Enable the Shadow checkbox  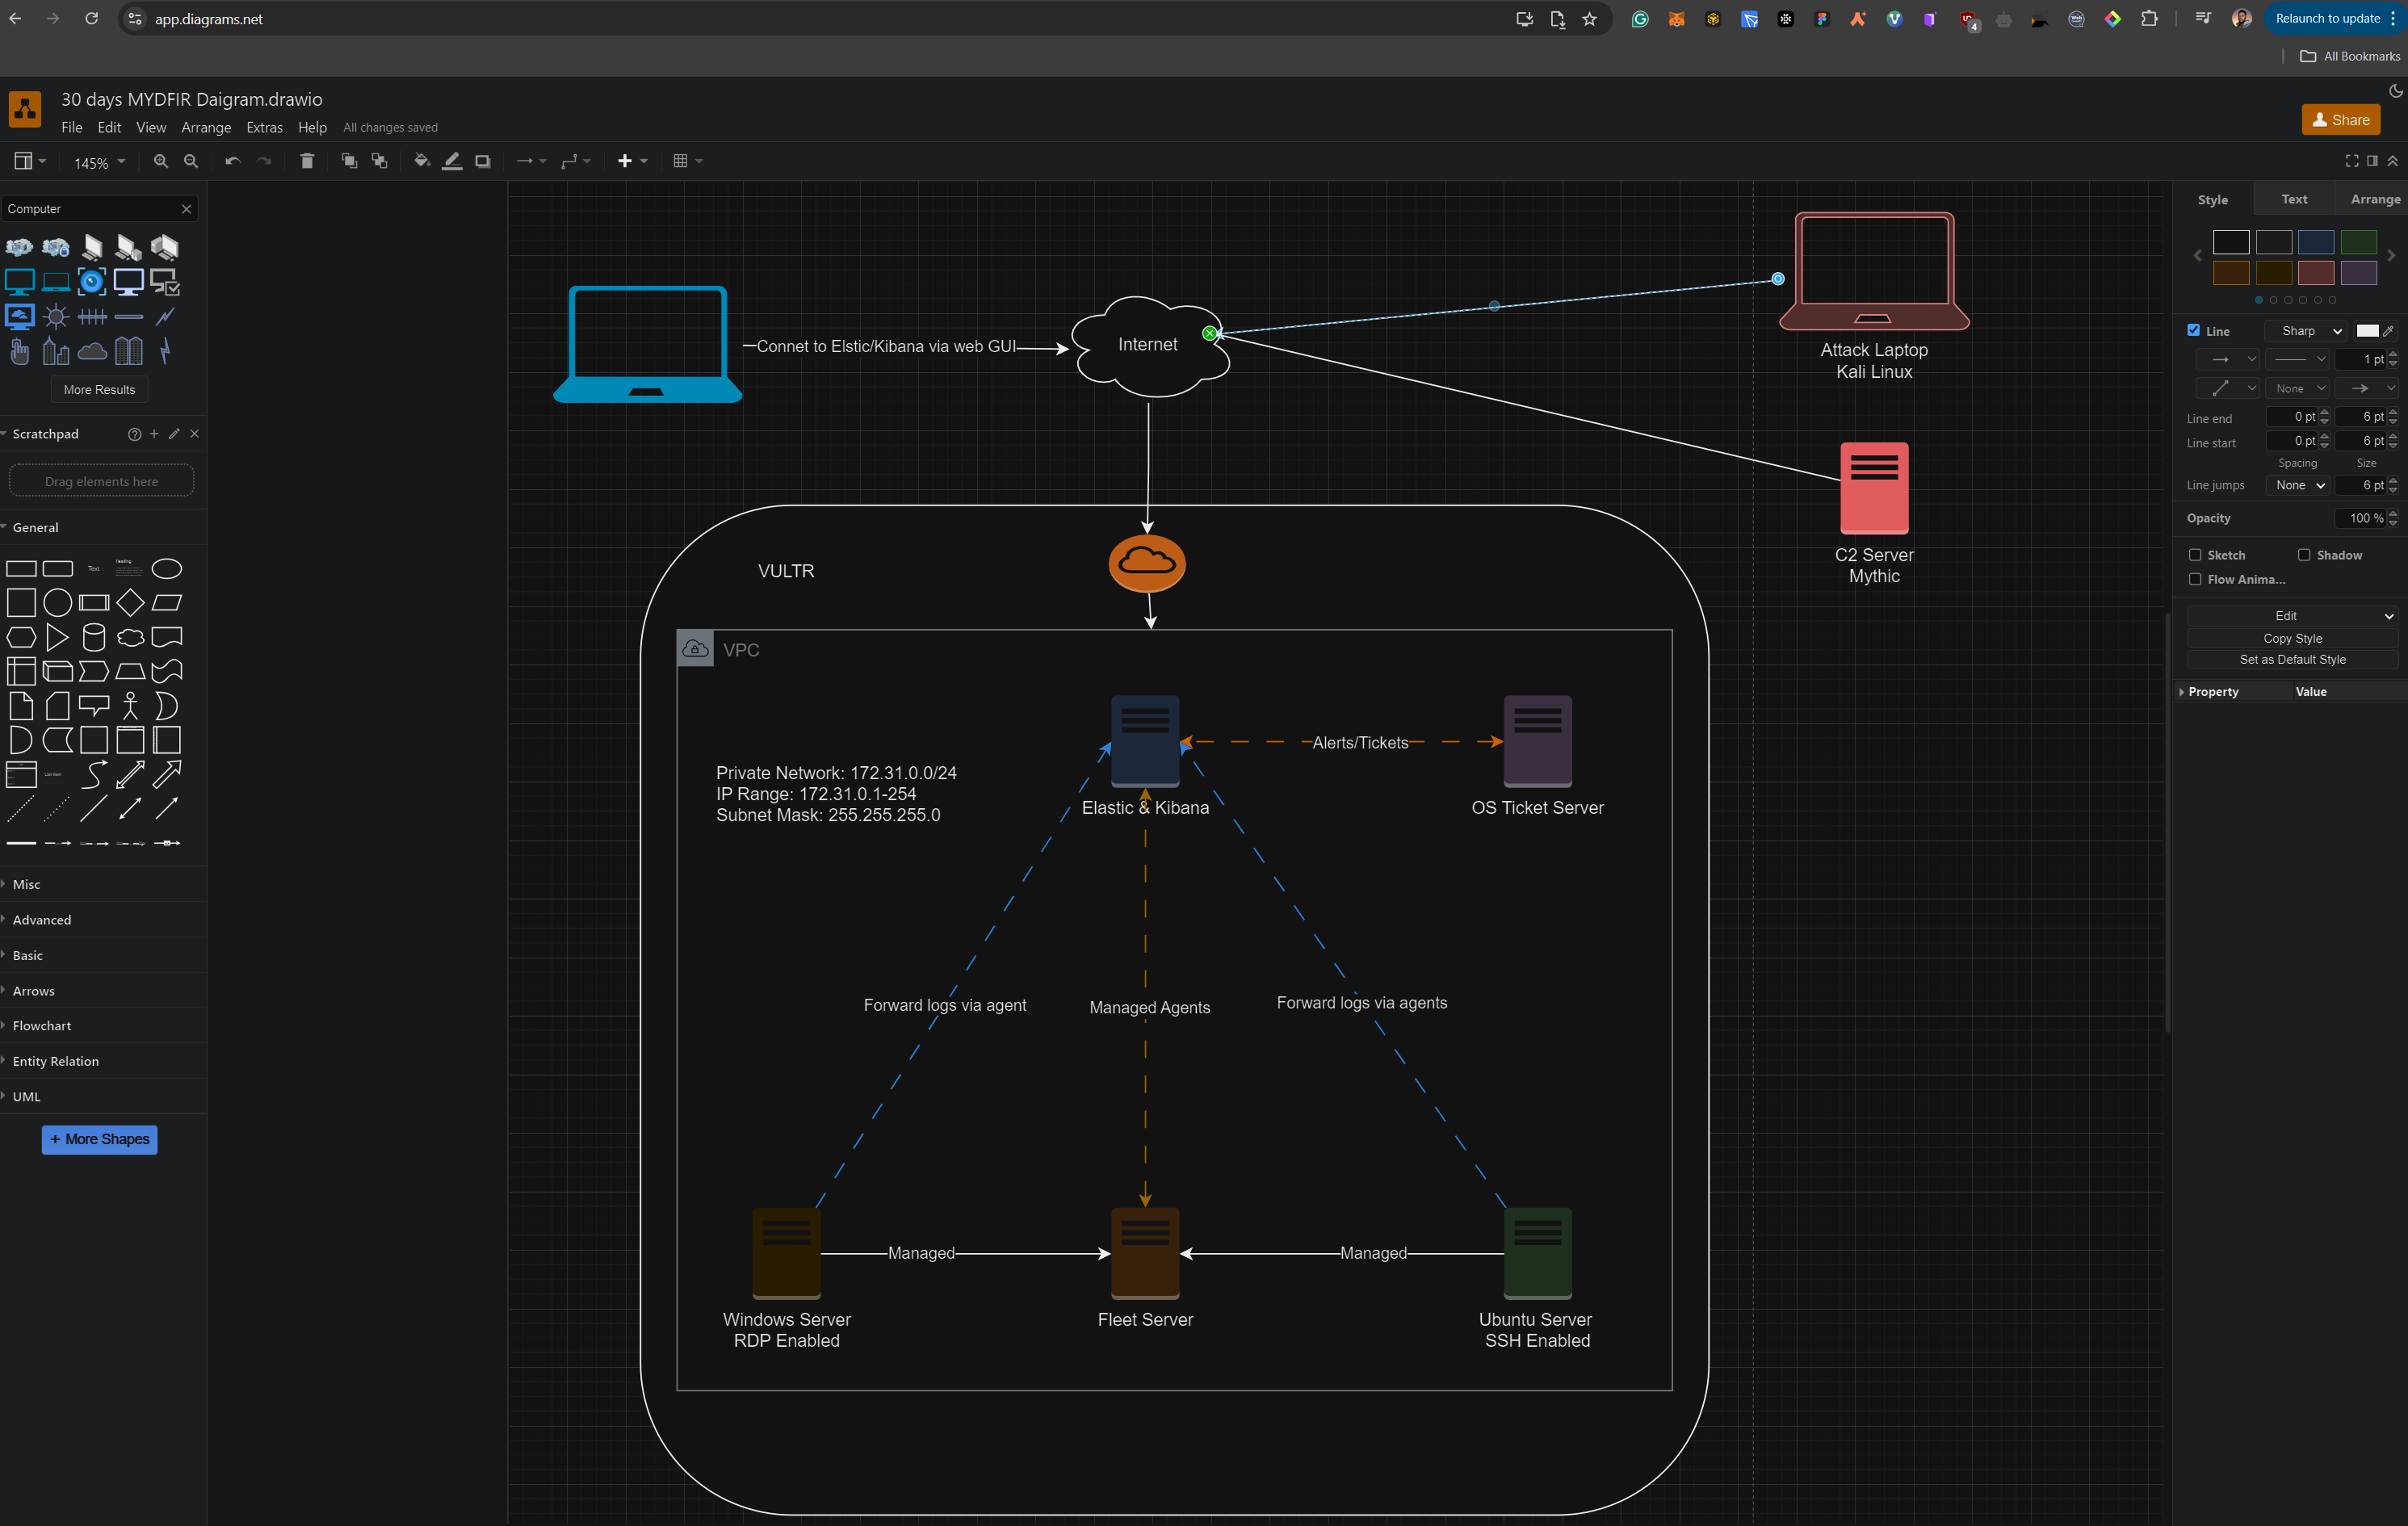(x=2303, y=554)
